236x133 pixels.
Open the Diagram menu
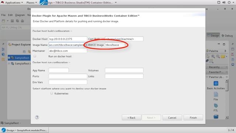click(20, 15)
